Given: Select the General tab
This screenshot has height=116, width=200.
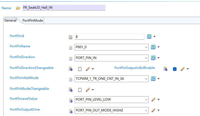Looking at the screenshot, I should [x=10, y=21].
